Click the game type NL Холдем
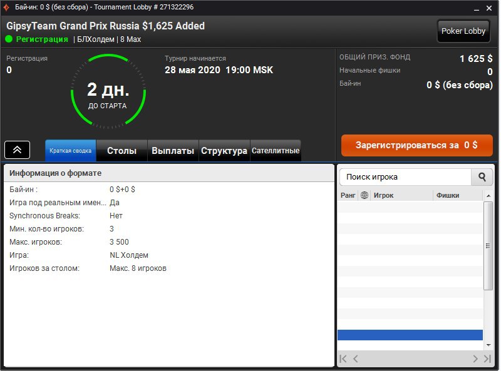The height and width of the screenshot is (371, 501). (x=129, y=255)
